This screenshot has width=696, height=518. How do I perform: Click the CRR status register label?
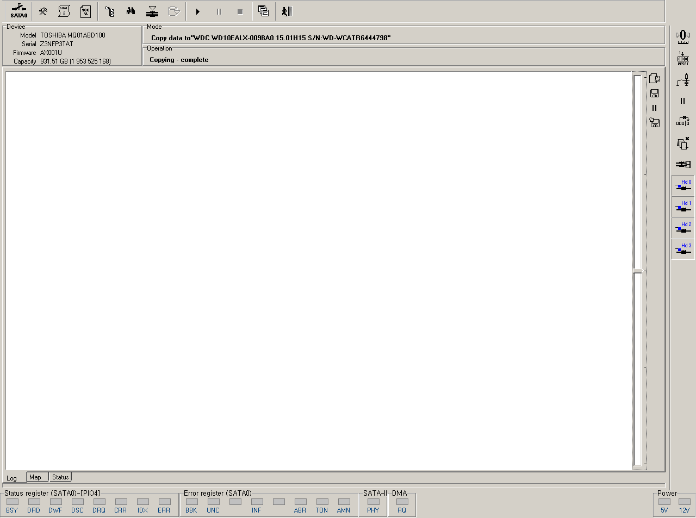[x=121, y=510]
